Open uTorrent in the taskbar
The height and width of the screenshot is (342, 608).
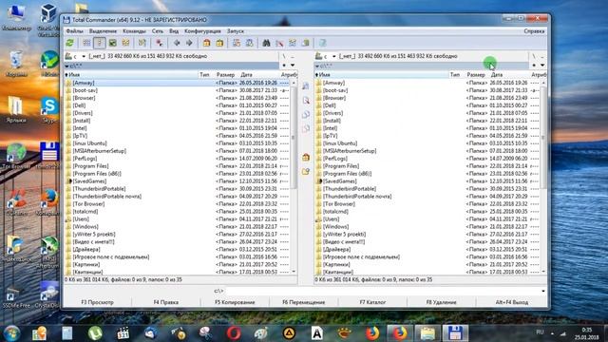95,333
